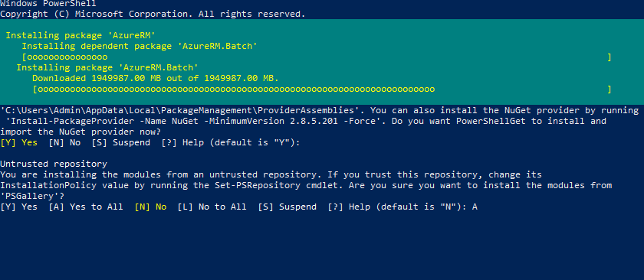Image resolution: width=644 pixels, height=280 pixels.
Task: Click the Install-PackageProvider command text
Action: click(x=195, y=122)
